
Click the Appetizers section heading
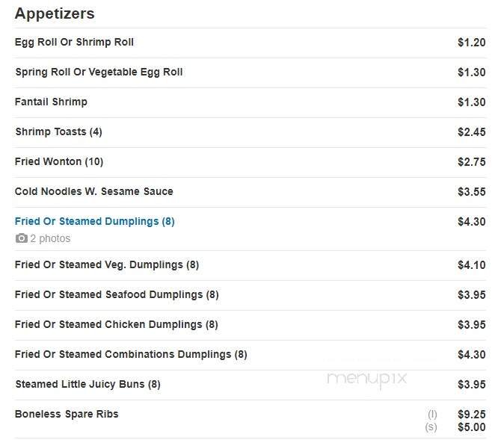(x=55, y=13)
